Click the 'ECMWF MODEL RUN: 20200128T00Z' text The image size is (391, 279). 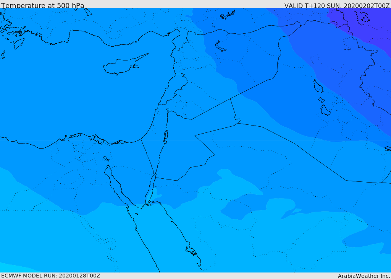(51, 276)
